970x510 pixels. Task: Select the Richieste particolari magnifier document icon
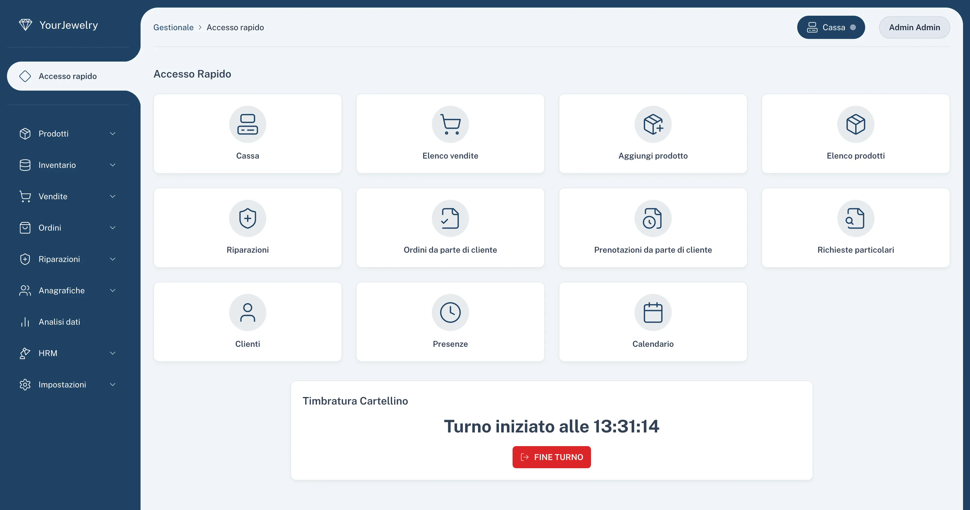pos(856,218)
